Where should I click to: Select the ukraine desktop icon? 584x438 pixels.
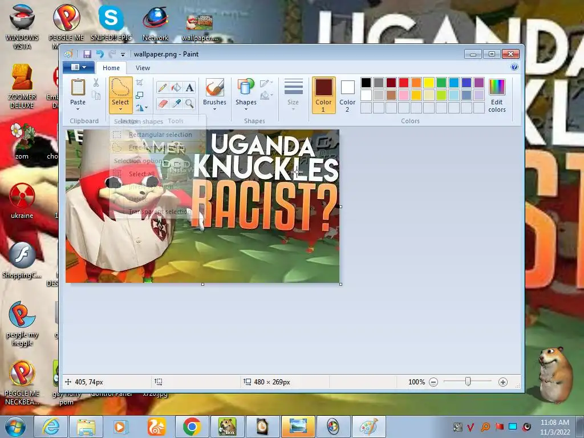click(22, 201)
